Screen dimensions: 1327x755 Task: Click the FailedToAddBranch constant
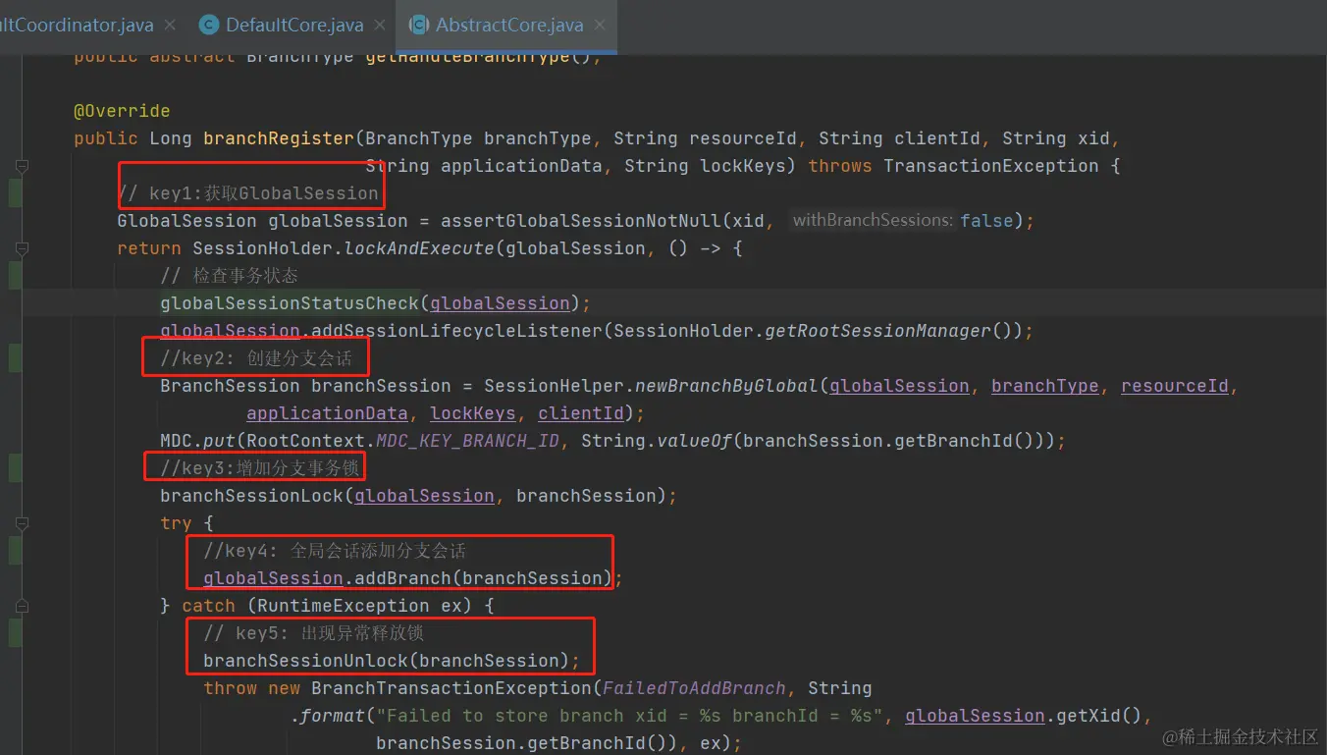(x=694, y=688)
